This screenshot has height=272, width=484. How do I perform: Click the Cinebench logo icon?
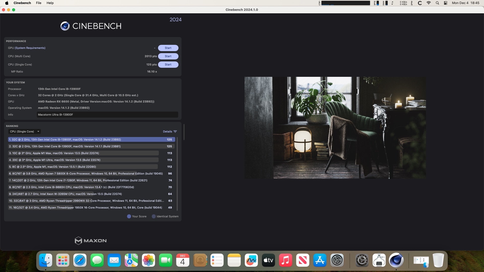point(65,26)
